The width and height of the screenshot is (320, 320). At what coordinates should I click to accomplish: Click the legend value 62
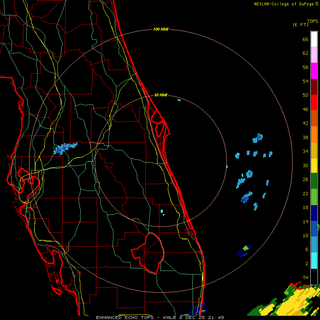pos(305,53)
